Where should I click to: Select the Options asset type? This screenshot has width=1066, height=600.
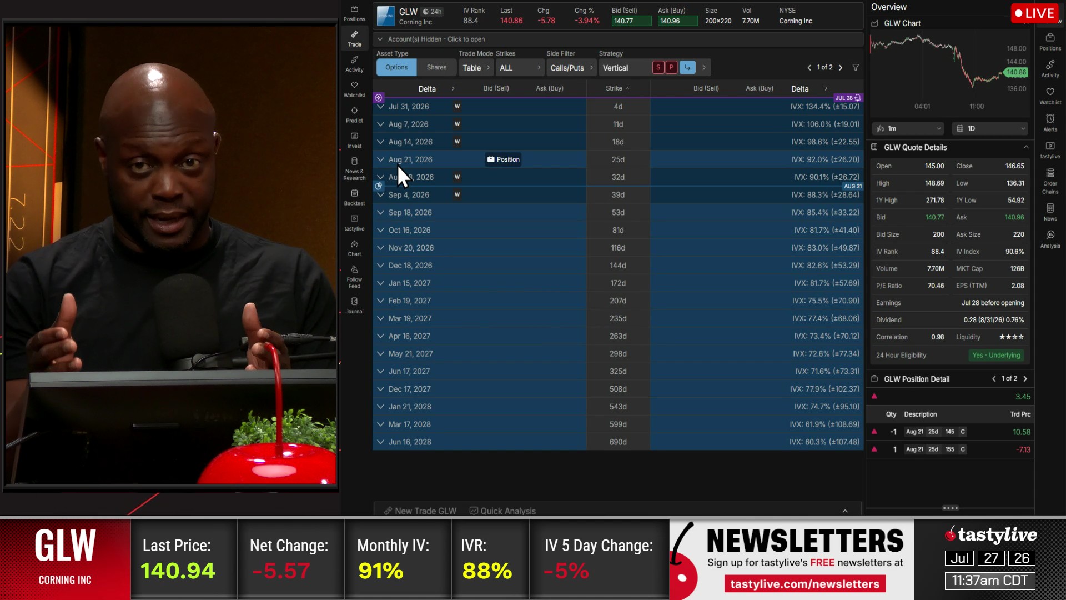coord(396,68)
